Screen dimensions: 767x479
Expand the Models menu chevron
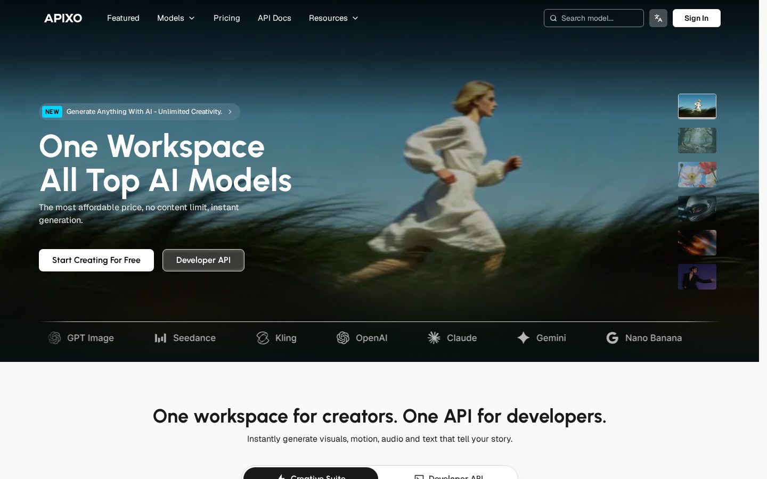tap(192, 18)
